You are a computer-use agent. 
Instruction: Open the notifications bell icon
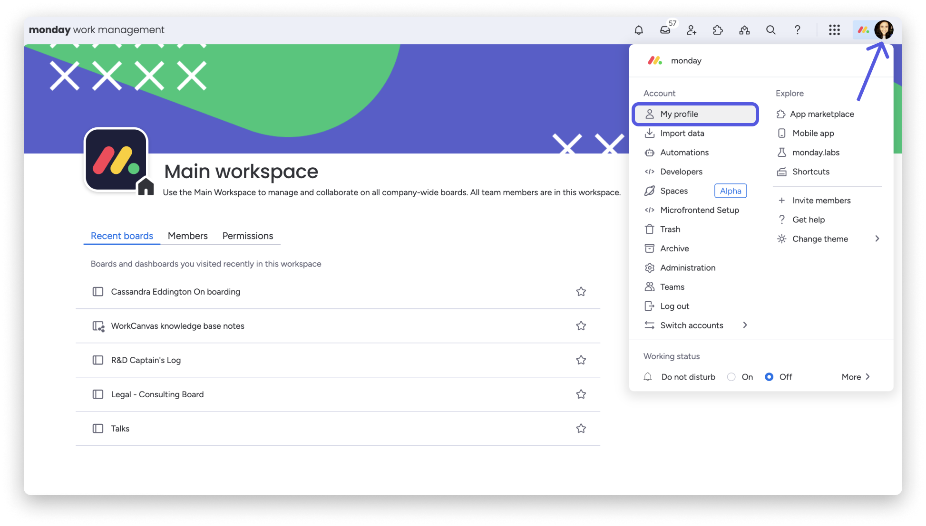(x=639, y=30)
